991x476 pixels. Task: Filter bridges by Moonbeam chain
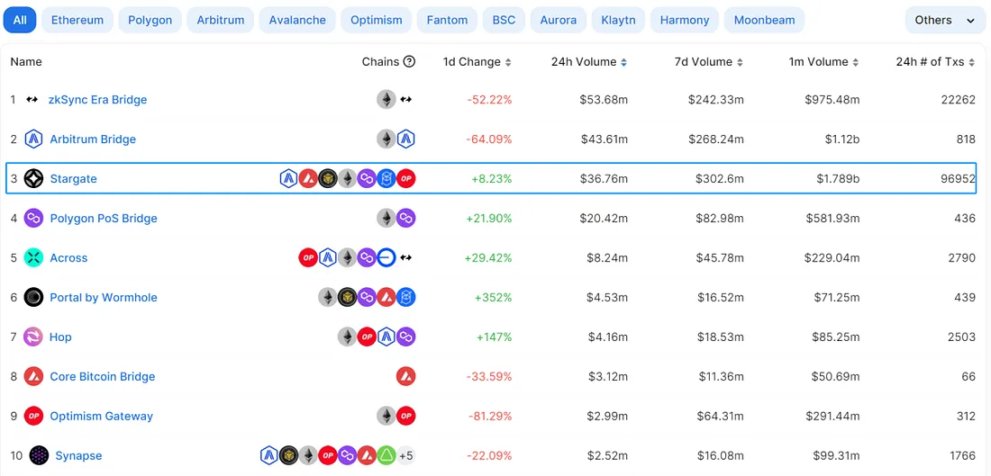click(764, 20)
